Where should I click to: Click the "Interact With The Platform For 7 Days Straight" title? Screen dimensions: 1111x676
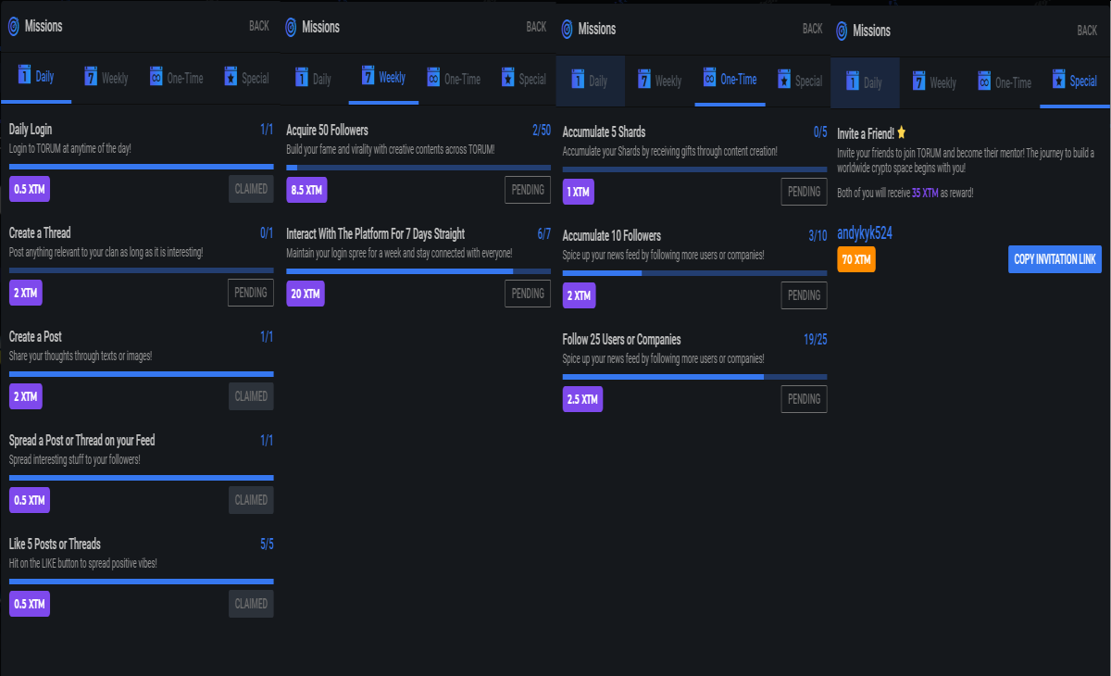(376, 233)
